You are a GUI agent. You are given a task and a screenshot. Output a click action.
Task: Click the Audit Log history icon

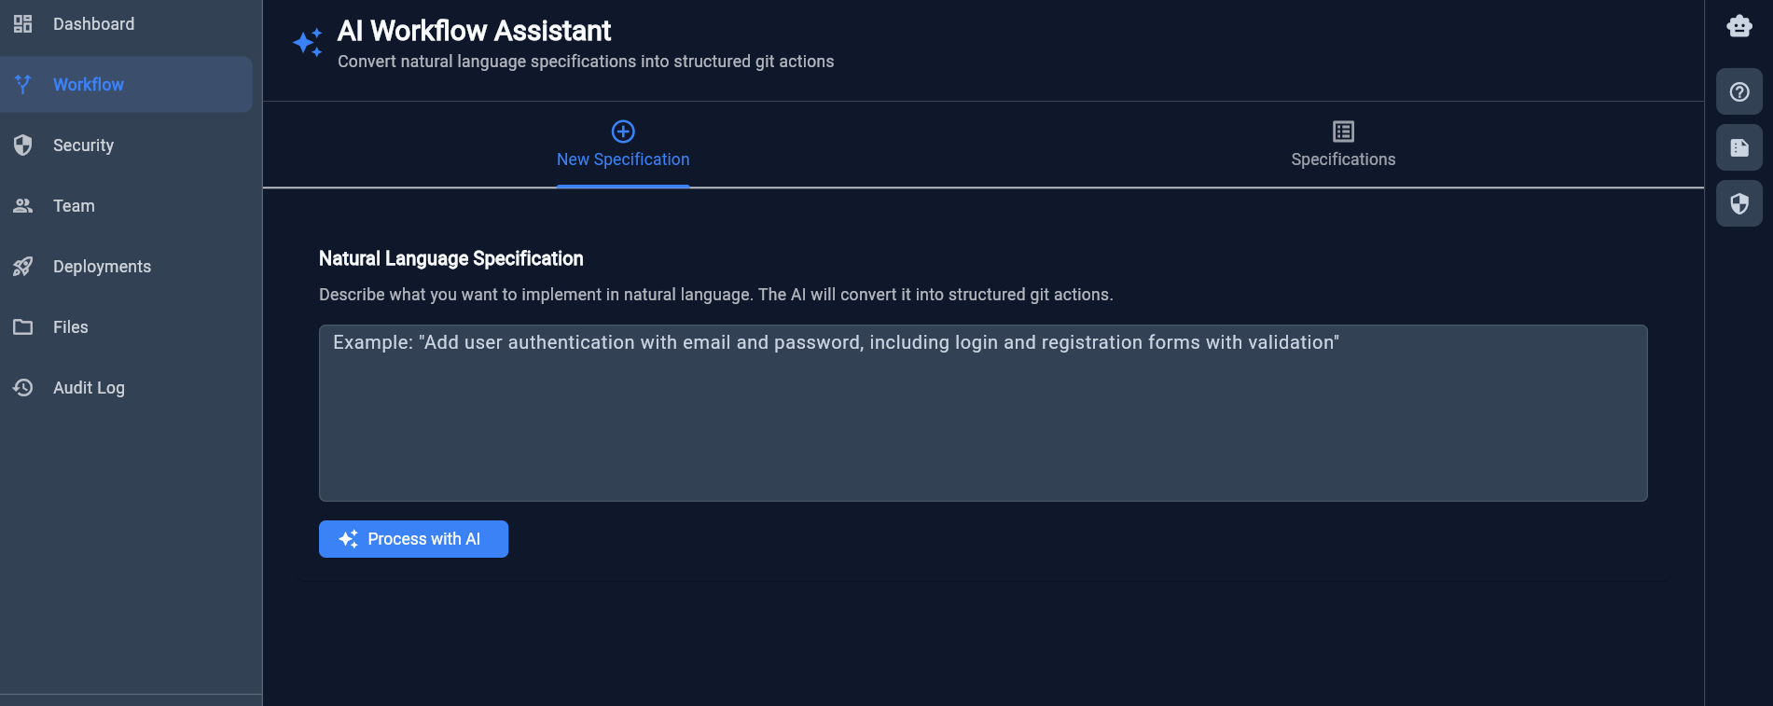(23, 388)
